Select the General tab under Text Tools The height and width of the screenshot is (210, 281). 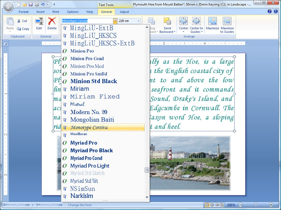pyautogui.click(x=106, y=12)
